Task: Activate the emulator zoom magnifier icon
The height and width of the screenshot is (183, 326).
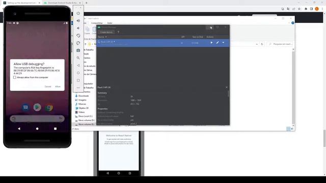Action: click(x=78, y=58)
